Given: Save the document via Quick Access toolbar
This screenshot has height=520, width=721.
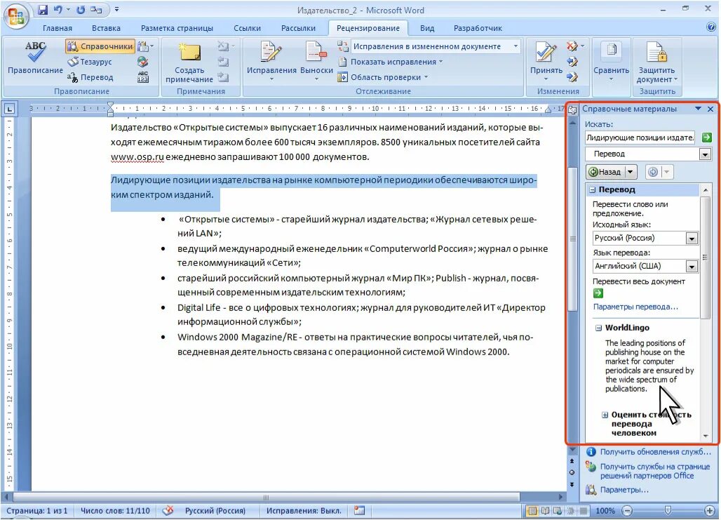Looking at the screenshot, I should pos(43,10).
